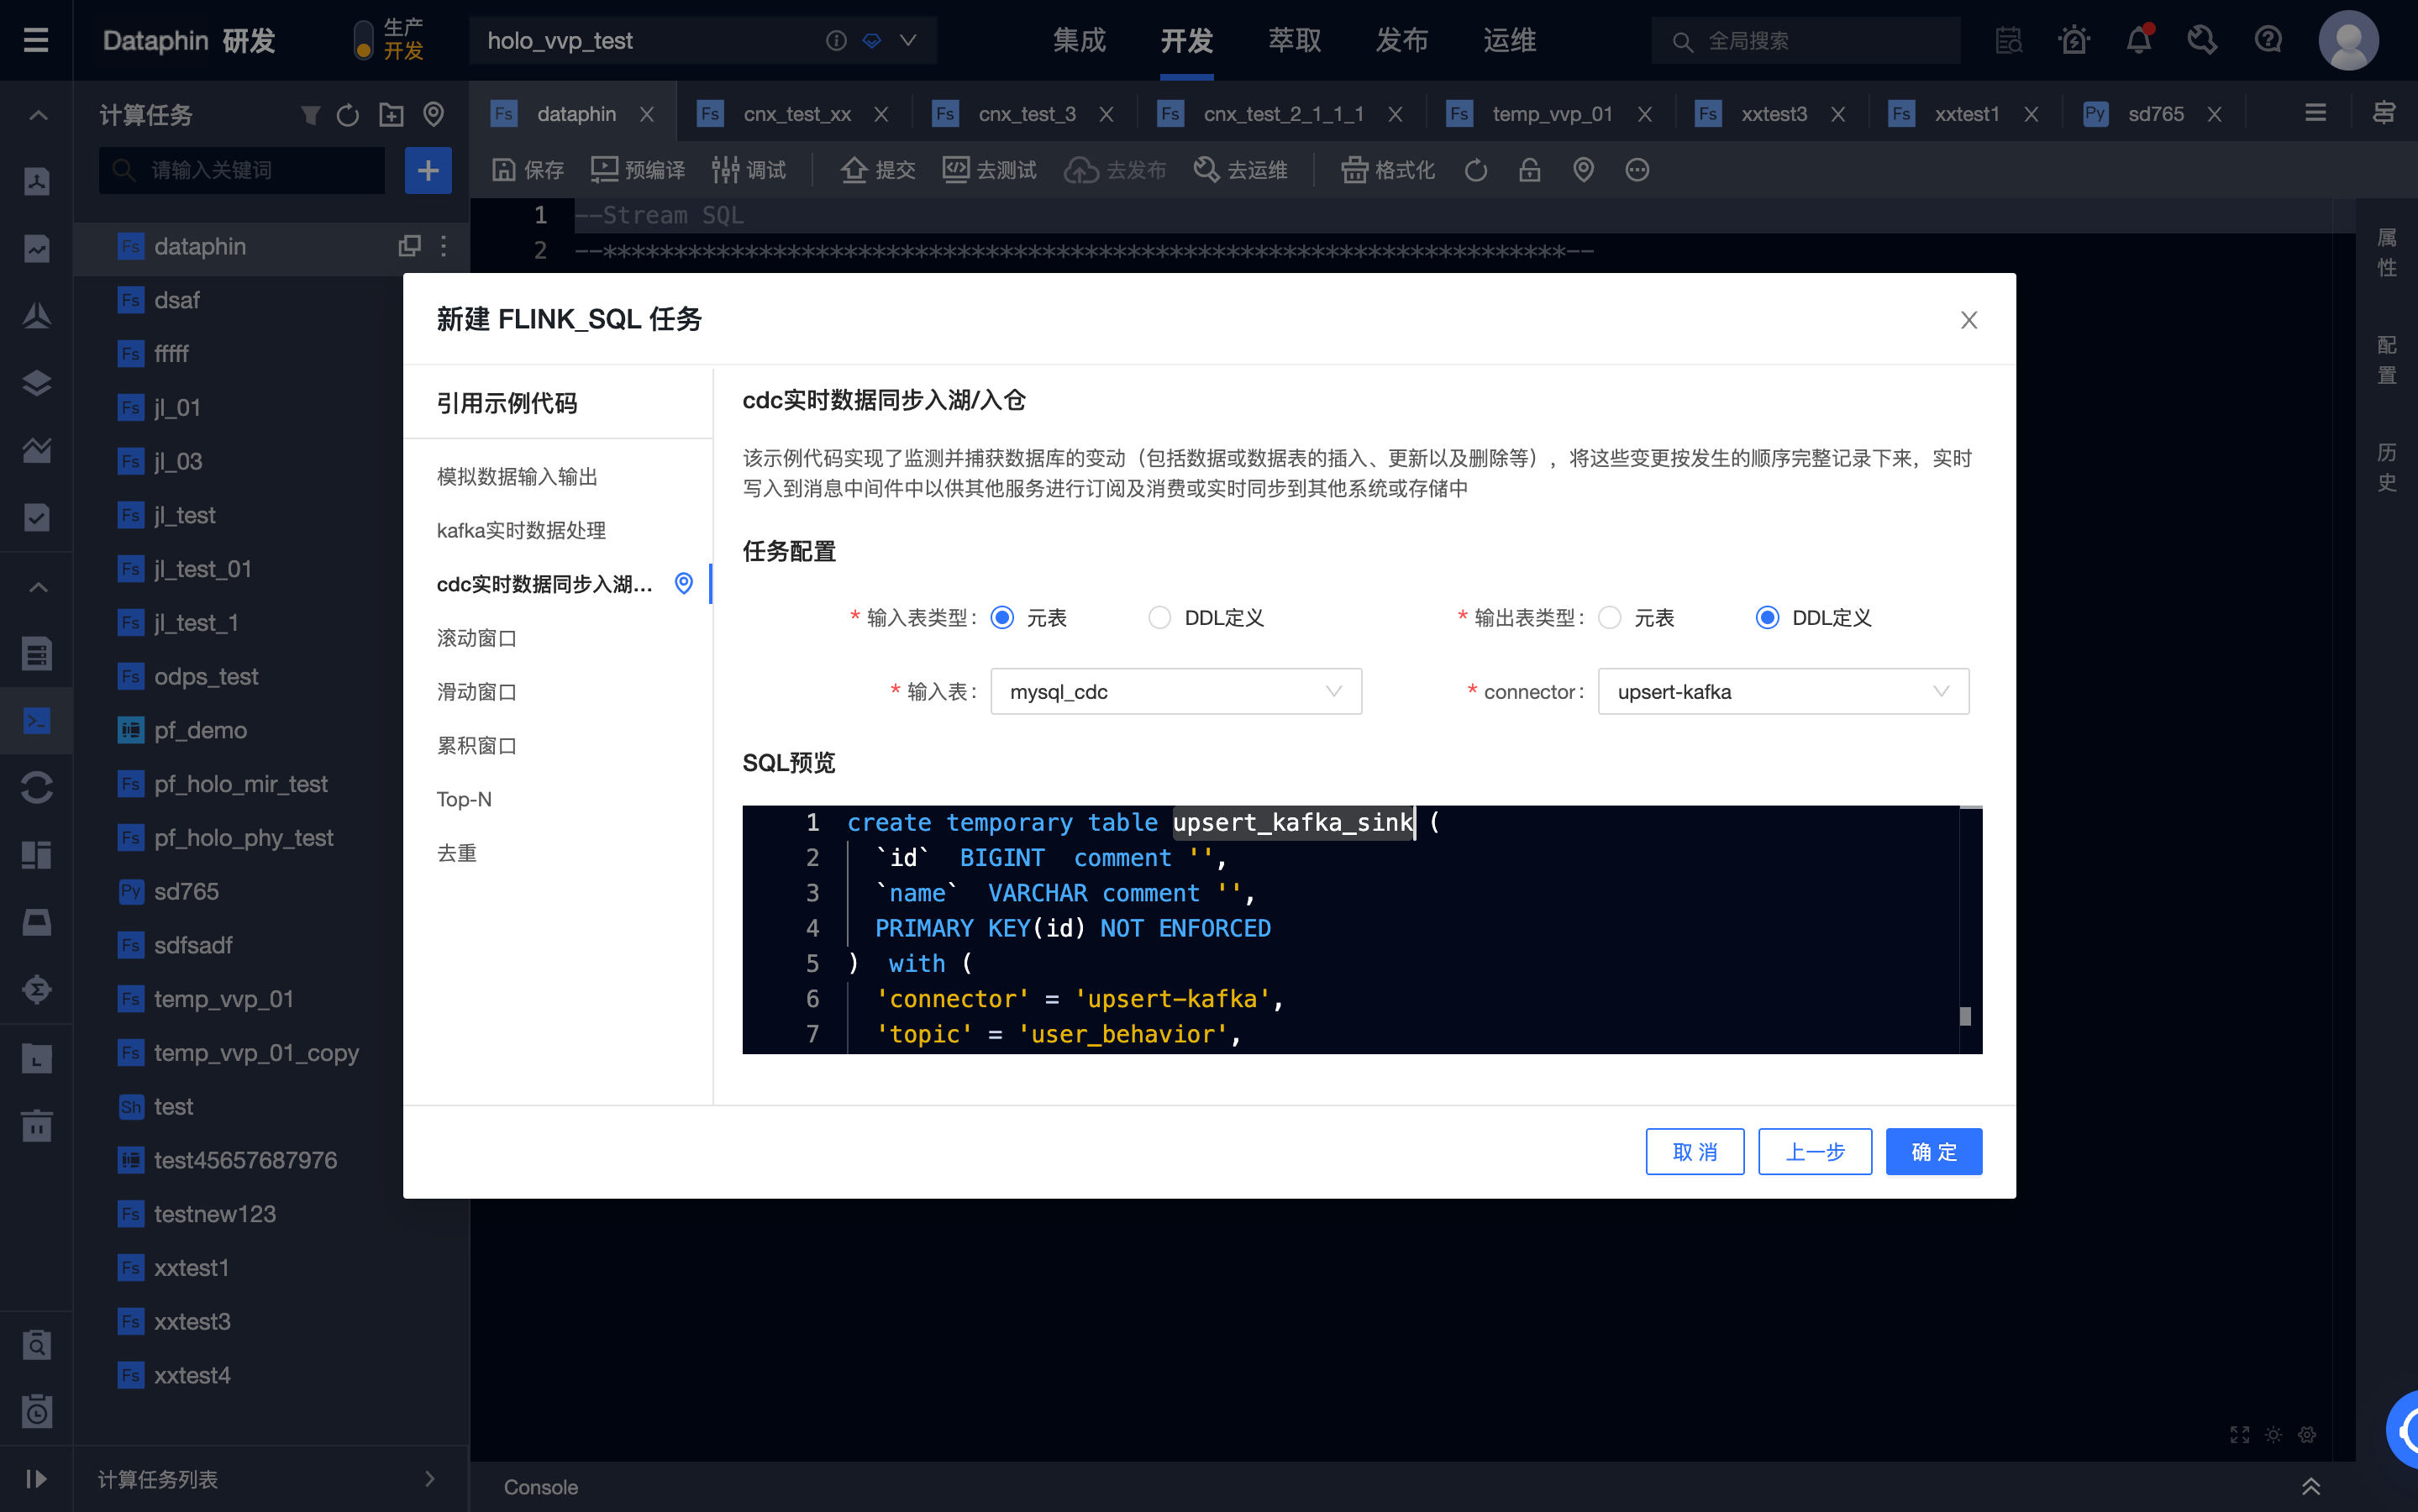Click the 取消 cancel button
The height and width of the screenshot is (1512, 2418).
1694,1151
